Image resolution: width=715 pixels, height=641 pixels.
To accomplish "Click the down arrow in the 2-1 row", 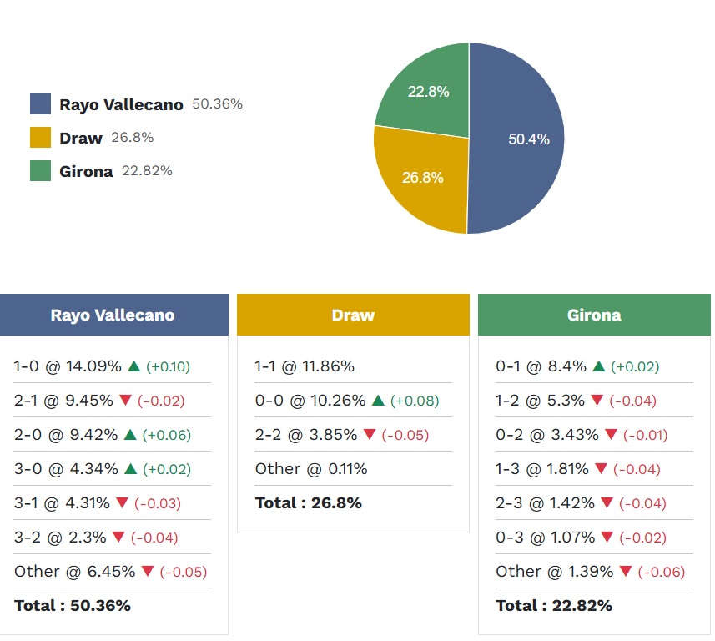I will [x=125, y=400].
